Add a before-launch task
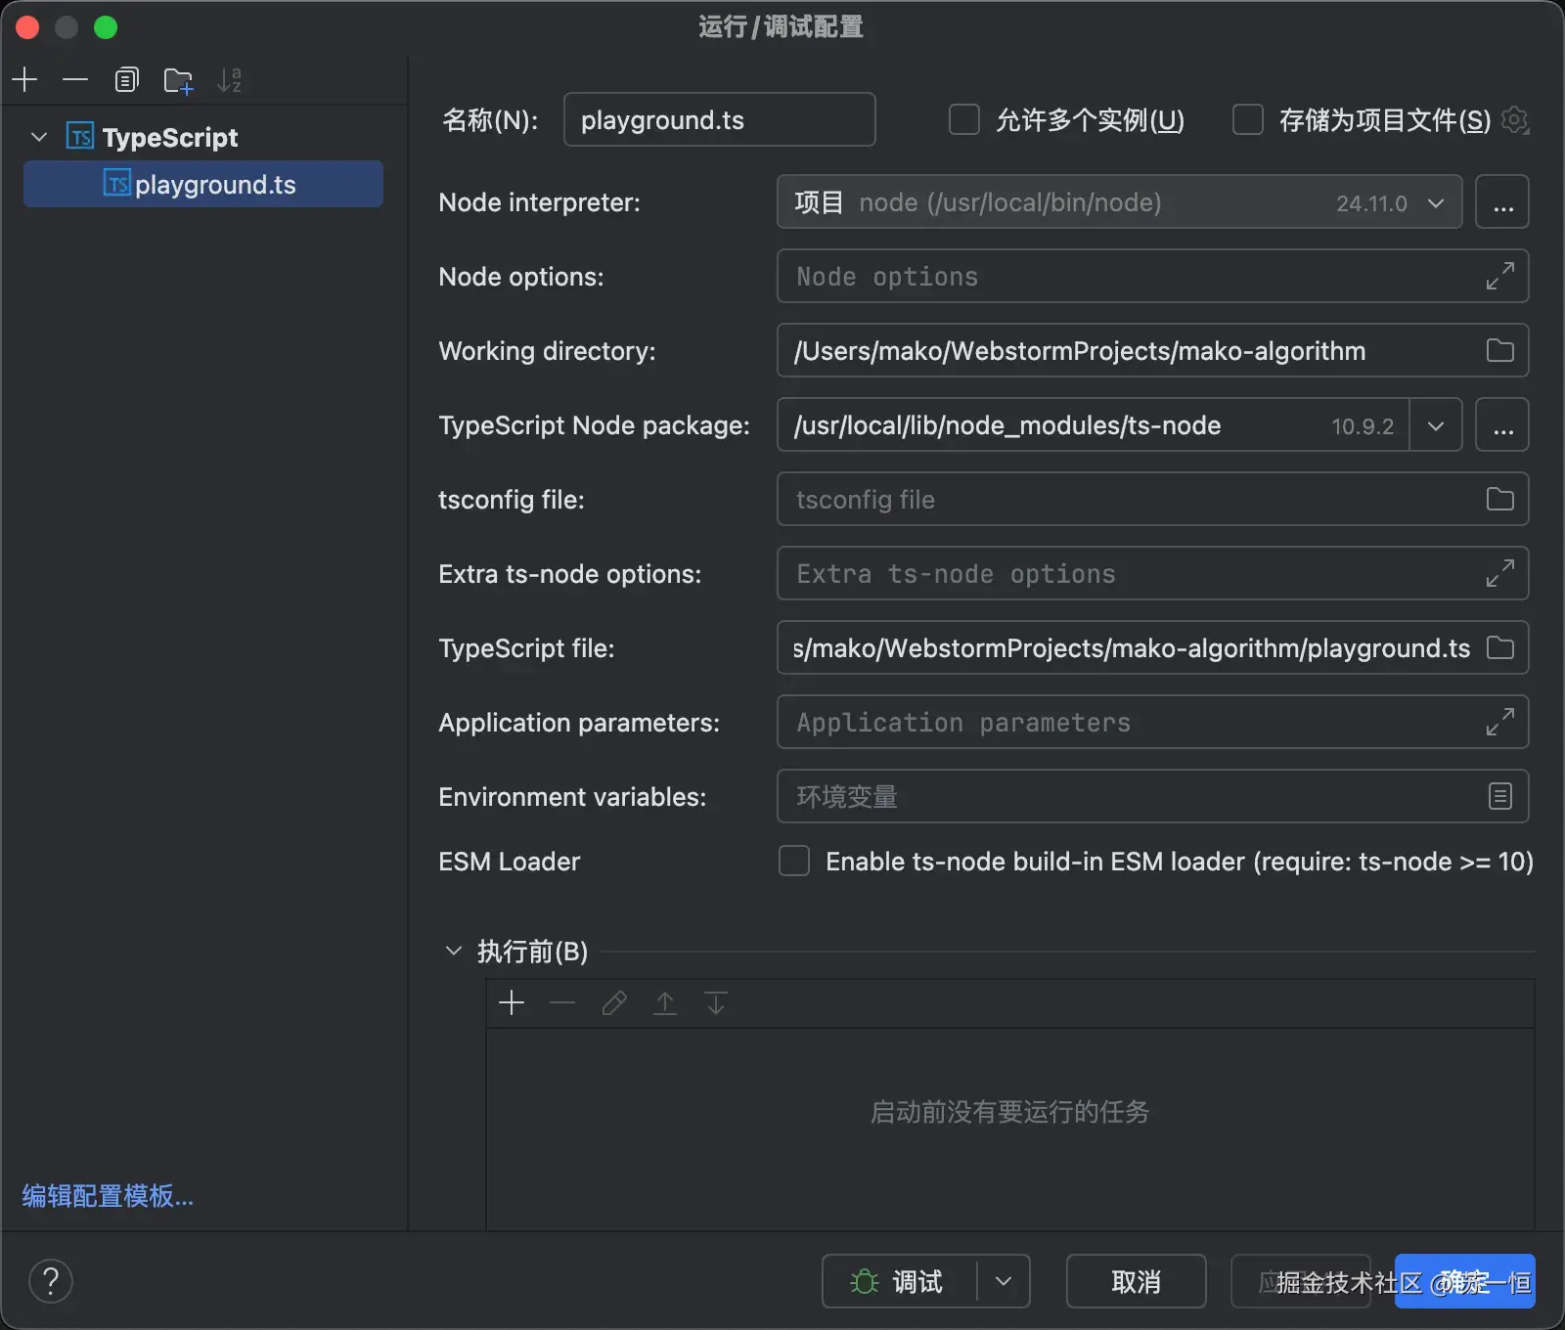The height and width of the screenshot is (1330, 1565). click(512, 1002)
